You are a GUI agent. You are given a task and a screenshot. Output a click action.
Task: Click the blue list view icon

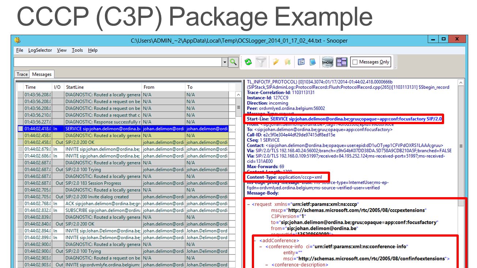[301, 62]
